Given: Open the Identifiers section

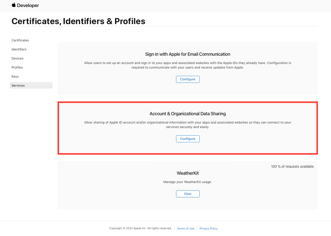Looking at the screenshot, I should 19,49.
